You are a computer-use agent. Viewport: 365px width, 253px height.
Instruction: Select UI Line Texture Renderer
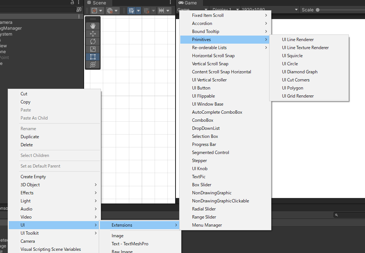click(309, 48)
